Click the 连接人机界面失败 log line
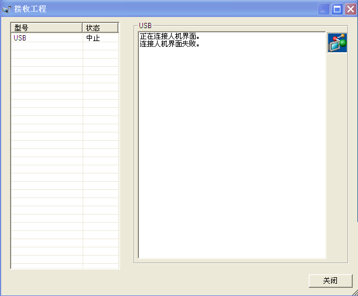Image resolution: width=358 pixels, height=296 pixels. (x=170, y=44)
